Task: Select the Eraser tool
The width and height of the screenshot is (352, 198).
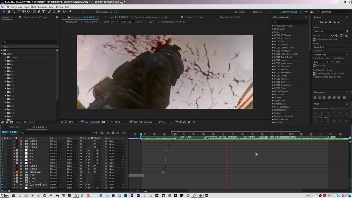Action: point(59,12)
